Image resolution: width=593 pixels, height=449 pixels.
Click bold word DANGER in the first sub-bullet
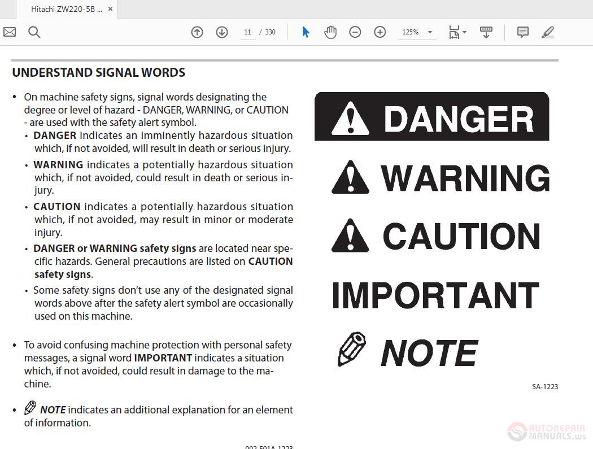[55, 136]
